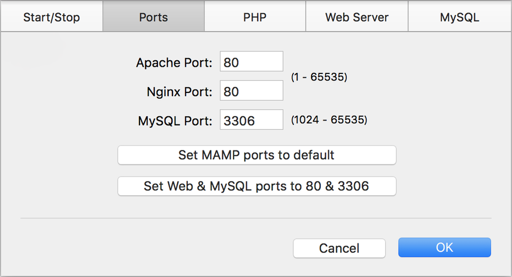This screenshot has width=512, height=277.
Task: Show the MySQL tab settings
Action: point(459,17)
